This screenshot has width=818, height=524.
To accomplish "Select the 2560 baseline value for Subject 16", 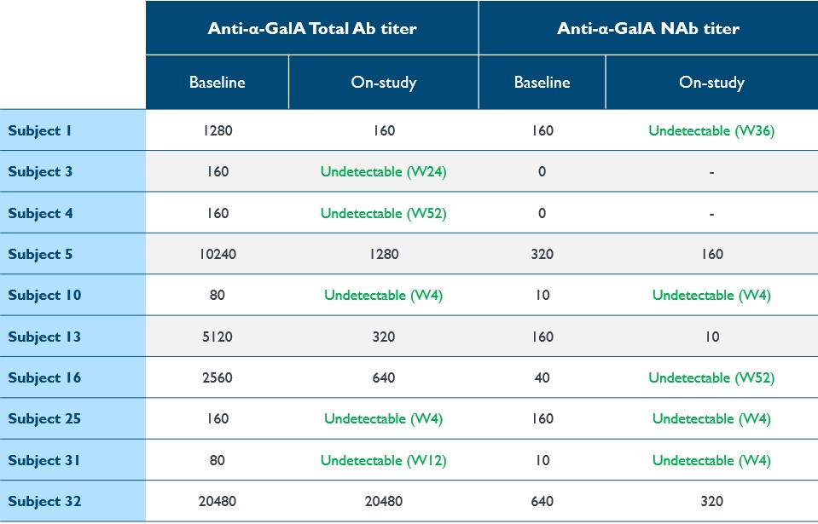I will click(x=218, y=377).
